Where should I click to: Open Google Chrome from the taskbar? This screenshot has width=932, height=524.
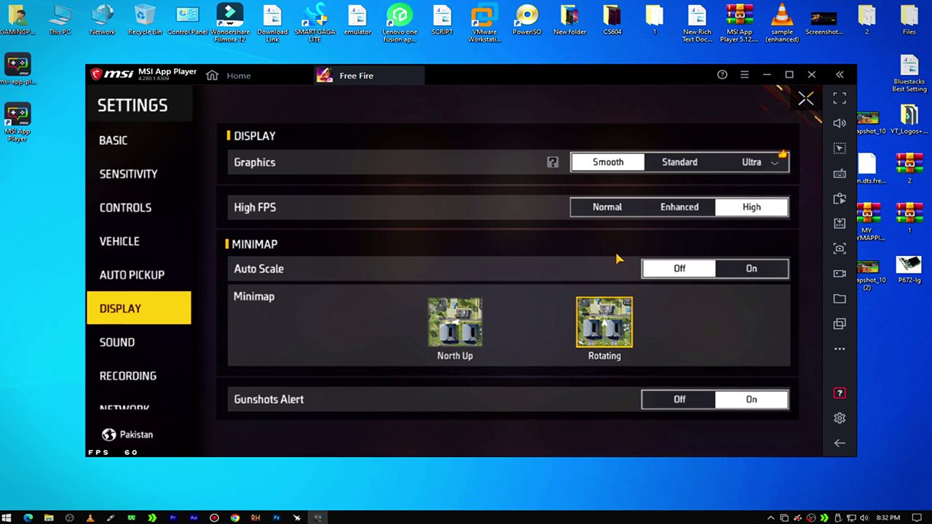click(x=234, y=517)
